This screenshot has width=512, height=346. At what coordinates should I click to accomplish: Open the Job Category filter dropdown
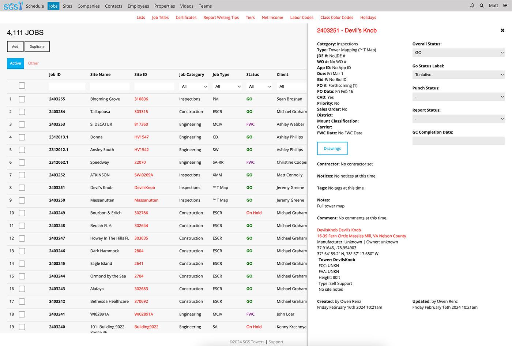click(x=194, y=87)
